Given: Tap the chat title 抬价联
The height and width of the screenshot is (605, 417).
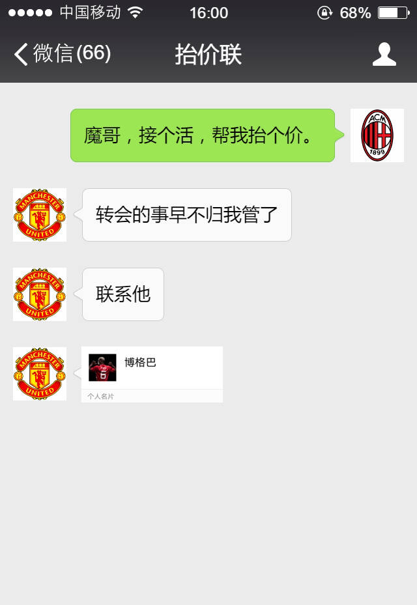Looking at the screenshot, I should tap(208, 55).
